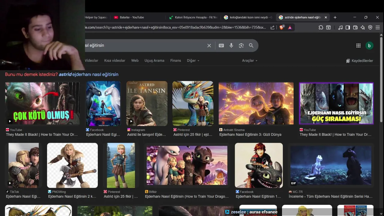Click the magnifier search submit icon
This screenshot has height=216, width=384.
(x=251, y=46)
